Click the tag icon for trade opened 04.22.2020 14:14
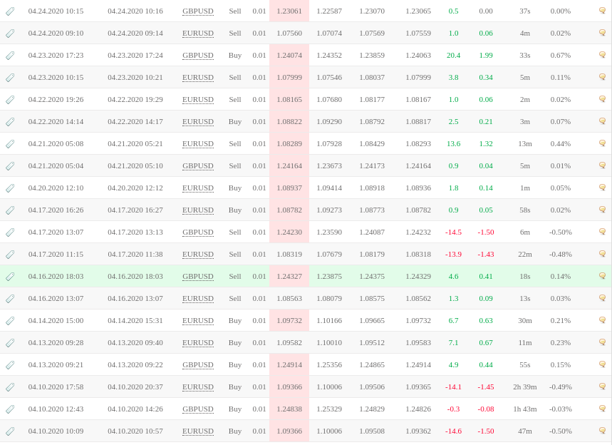The height and width of the screenshot is (445, 612). point(10,122)
